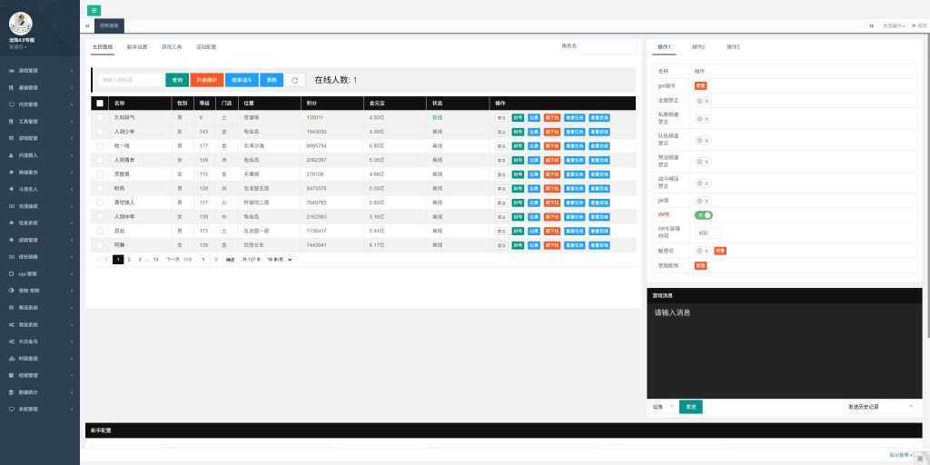Click the tab scroll-left double arrow icon
The width and height of the screenshot is (930, 465).
pyautogui.click(x=86, y=26)
